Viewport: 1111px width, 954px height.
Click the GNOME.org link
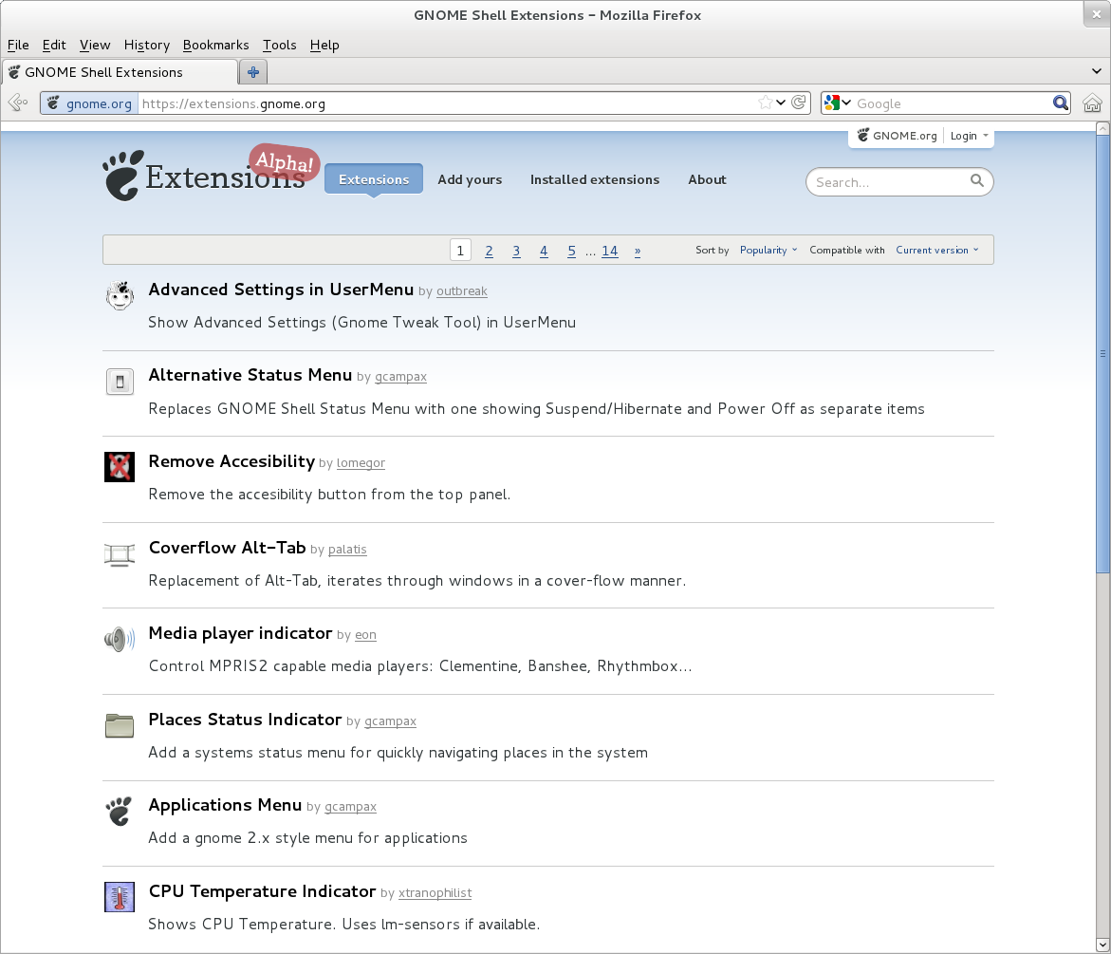tap(897, 136)
